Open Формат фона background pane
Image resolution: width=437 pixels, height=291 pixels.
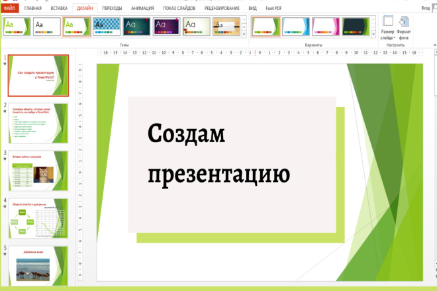click(x=403, y=28)
